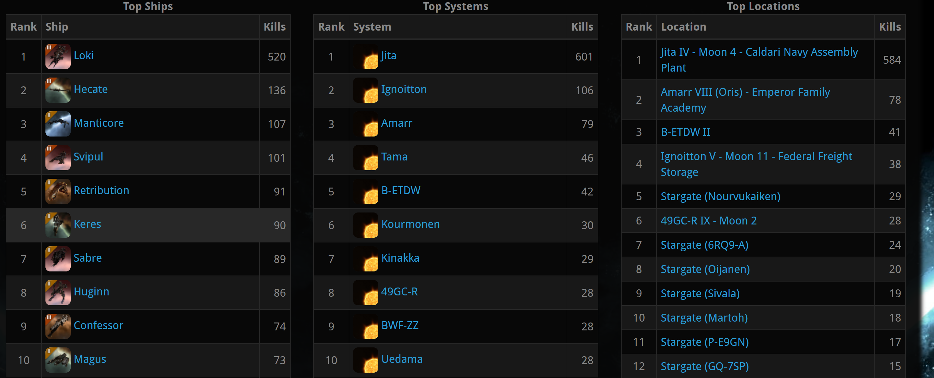Click the sun icon beside 49GC-R
Viewport: 934px width, 378px height.
tap(366, 292)
